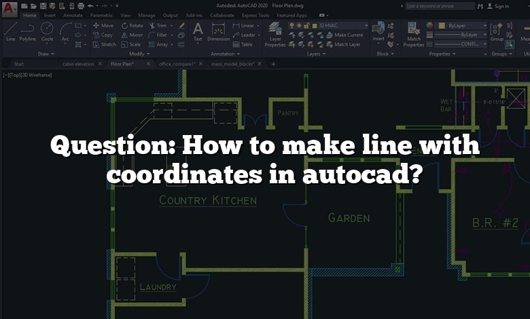Expand the Block panel
This screenshot has height=319, width=530.
click(385, 54)
